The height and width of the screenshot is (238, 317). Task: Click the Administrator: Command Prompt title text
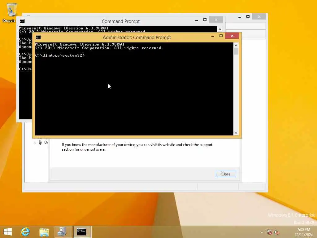pos(137,37)
